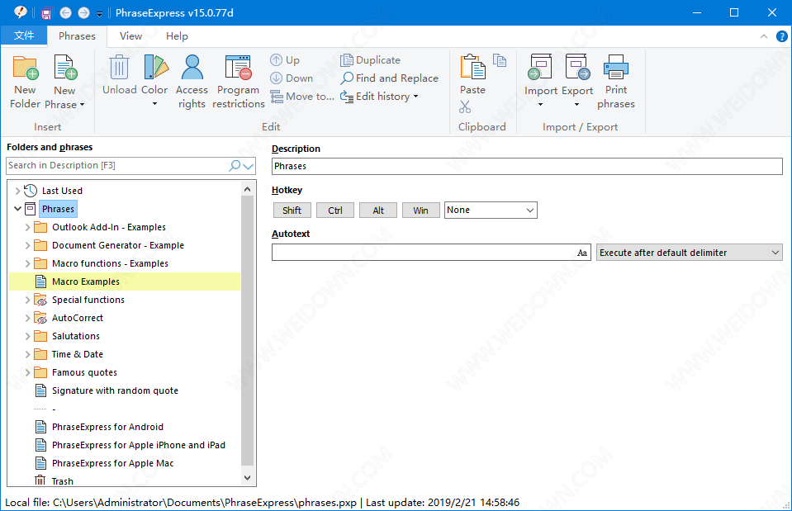The width and height of the screenshot is (792, 511).
Task: Click the Paste clipboard icon
Action: [472, 69]
